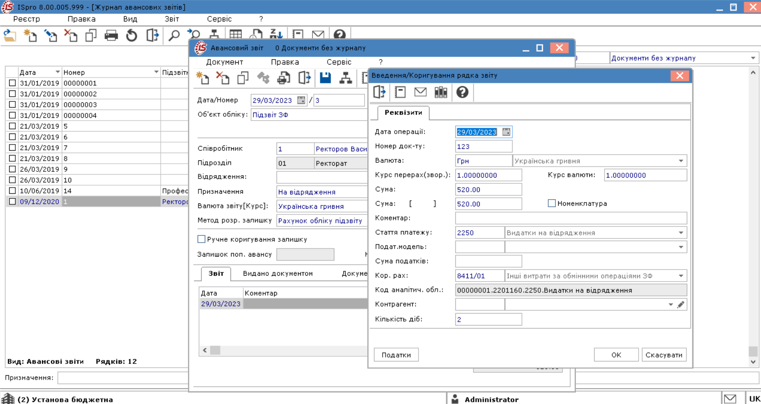
Task: Save document with blue floppy icon
Action: [325, 78]
